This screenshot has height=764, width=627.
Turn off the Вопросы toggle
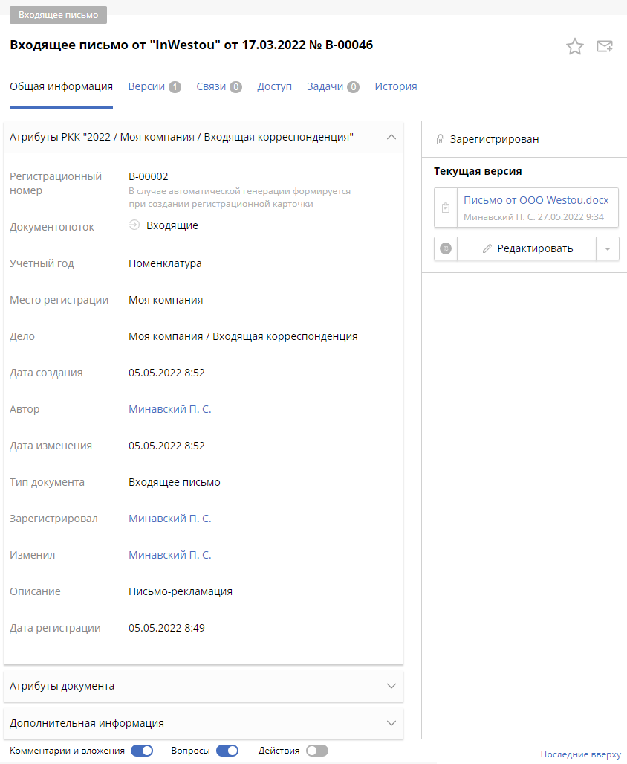[227, 751]
